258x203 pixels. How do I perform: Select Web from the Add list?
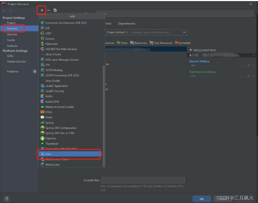(48, 154)
